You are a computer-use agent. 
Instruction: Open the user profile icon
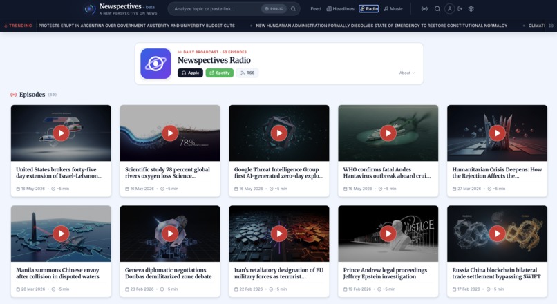click(x=449, y=9)
